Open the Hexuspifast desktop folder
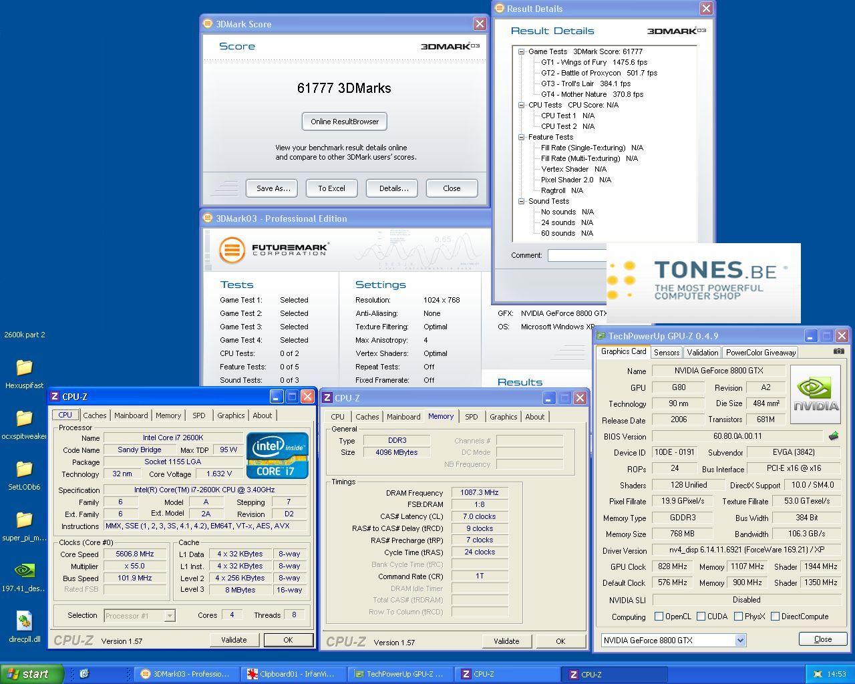 tap(24, 367)
